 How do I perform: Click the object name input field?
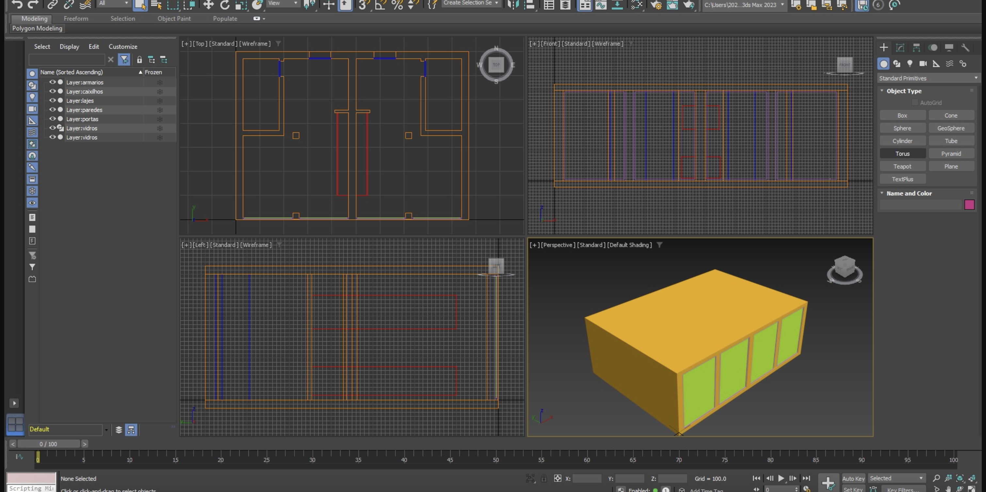pos(920,205)
